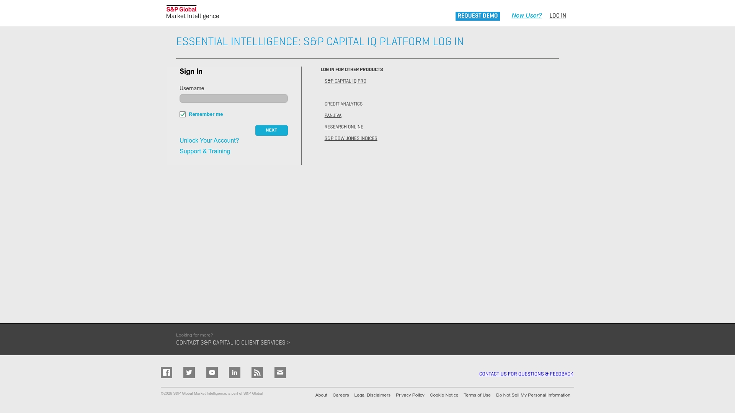735x413 pixels.
Task: Click the New User link
Action: point(527,16)
